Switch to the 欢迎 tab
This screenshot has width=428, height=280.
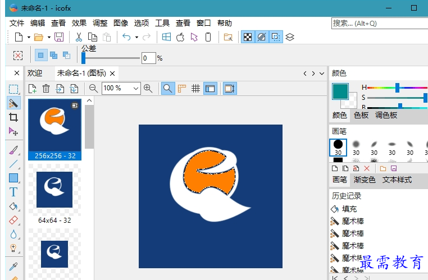point(35,73)
